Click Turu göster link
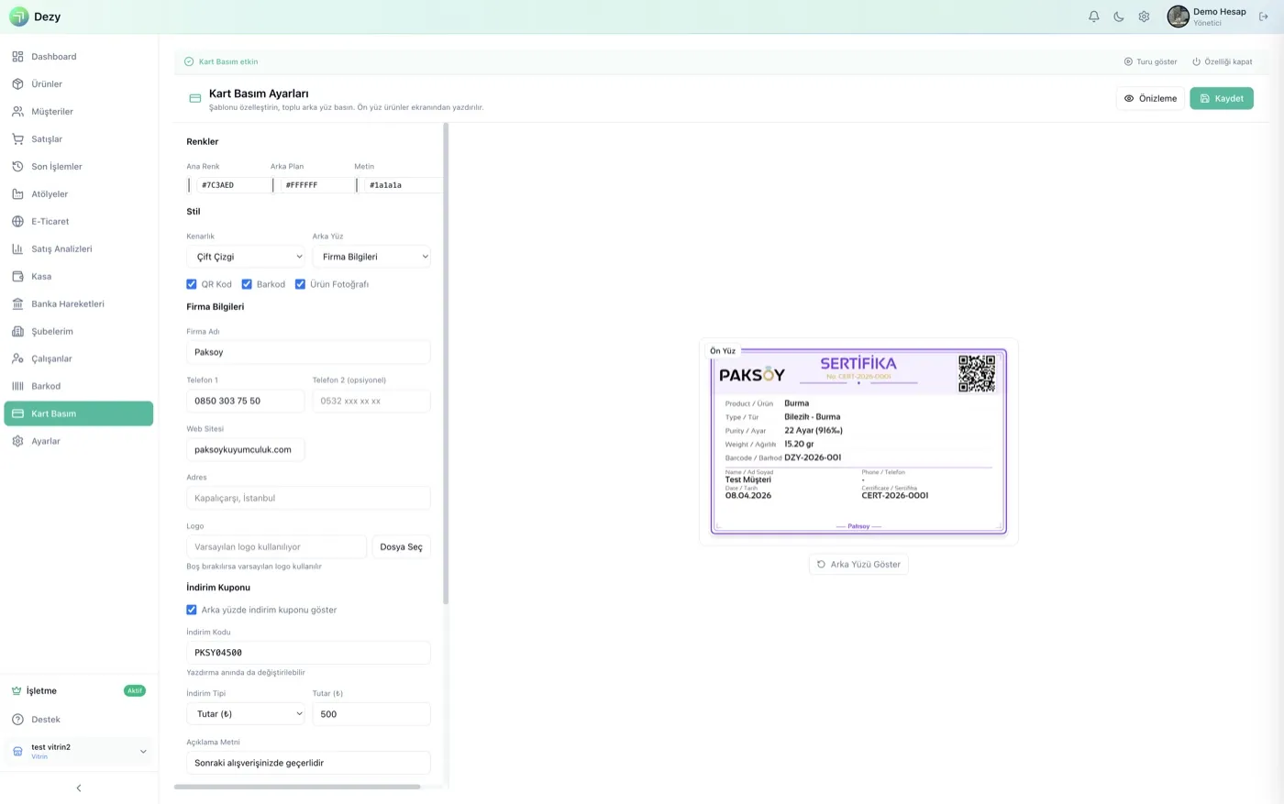 (x=1151, y=62)
